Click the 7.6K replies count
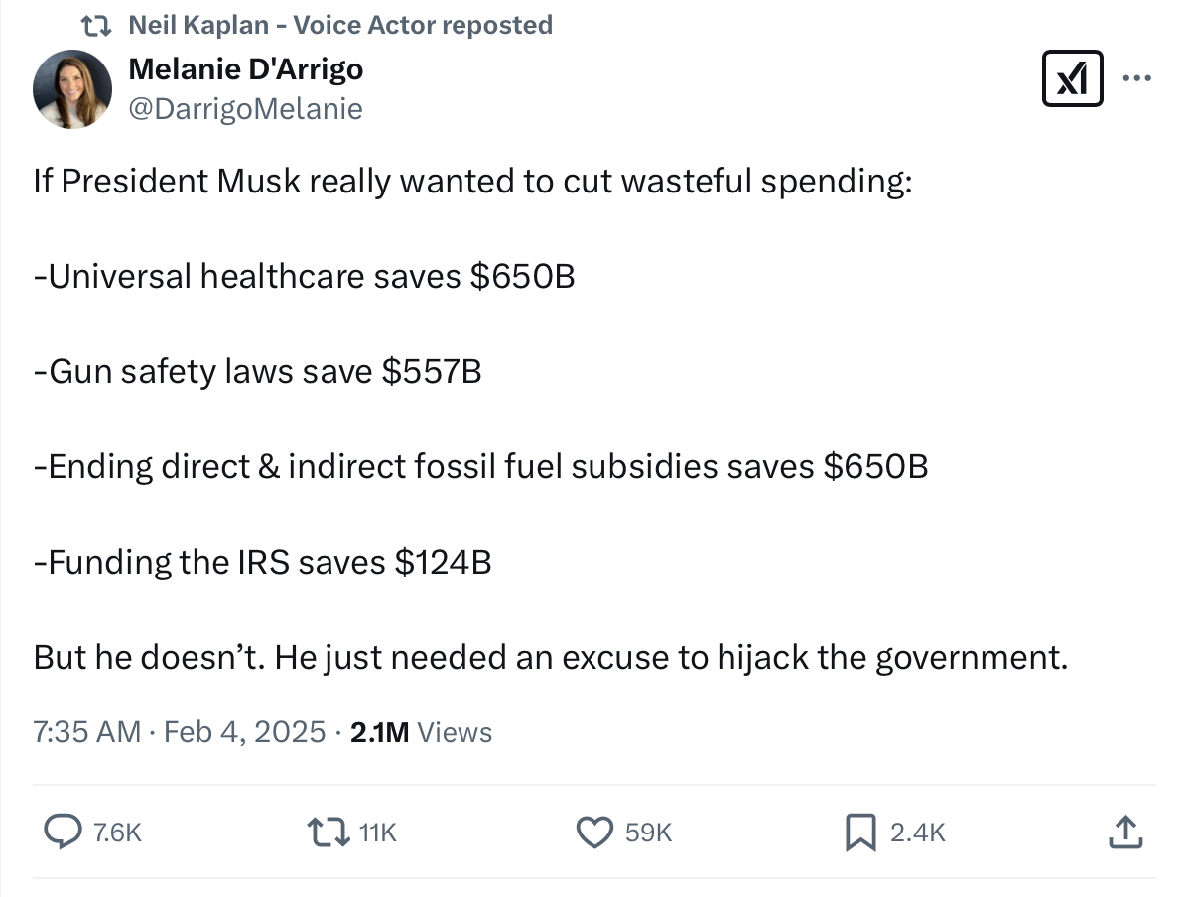The image size is (1185, 897). 117,833
